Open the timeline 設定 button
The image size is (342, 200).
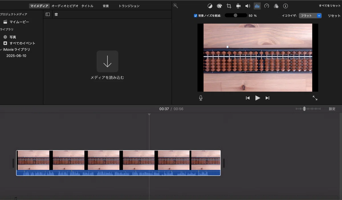click(x=332, y=109)
